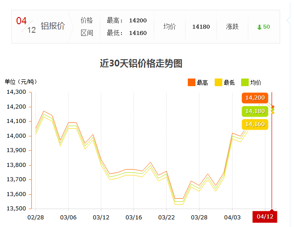This screenshot has height=227, width=294.
Task: Click the 均价 value 14180 in header
Action: [x=201, y=27]
